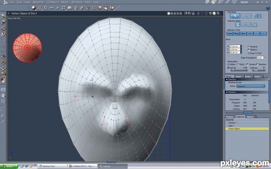Select the Absolute radio button
This screenshot has height=169, width=271.
pyautogui.click(x=248, y=46)
